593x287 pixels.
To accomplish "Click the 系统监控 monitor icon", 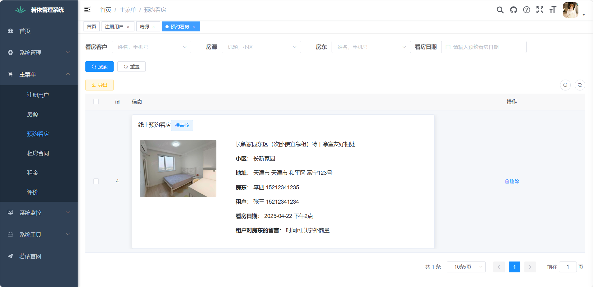I will pyautogui.click(x=11, y=212).
